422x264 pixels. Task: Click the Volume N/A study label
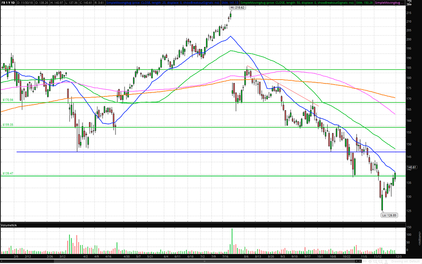coord(8,225)
